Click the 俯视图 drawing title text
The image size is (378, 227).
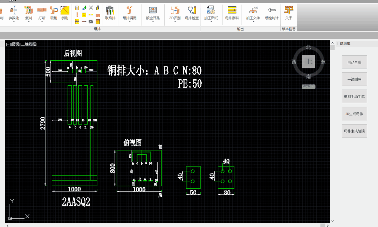[132, 143]
